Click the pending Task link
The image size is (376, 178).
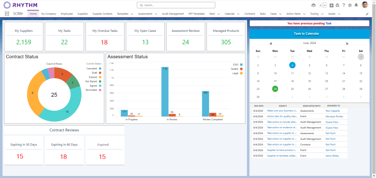coord(329,23)
